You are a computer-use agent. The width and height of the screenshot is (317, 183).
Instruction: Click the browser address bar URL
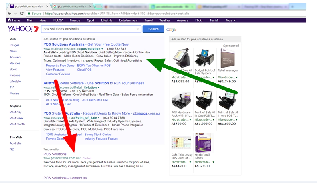coord(117,14)
